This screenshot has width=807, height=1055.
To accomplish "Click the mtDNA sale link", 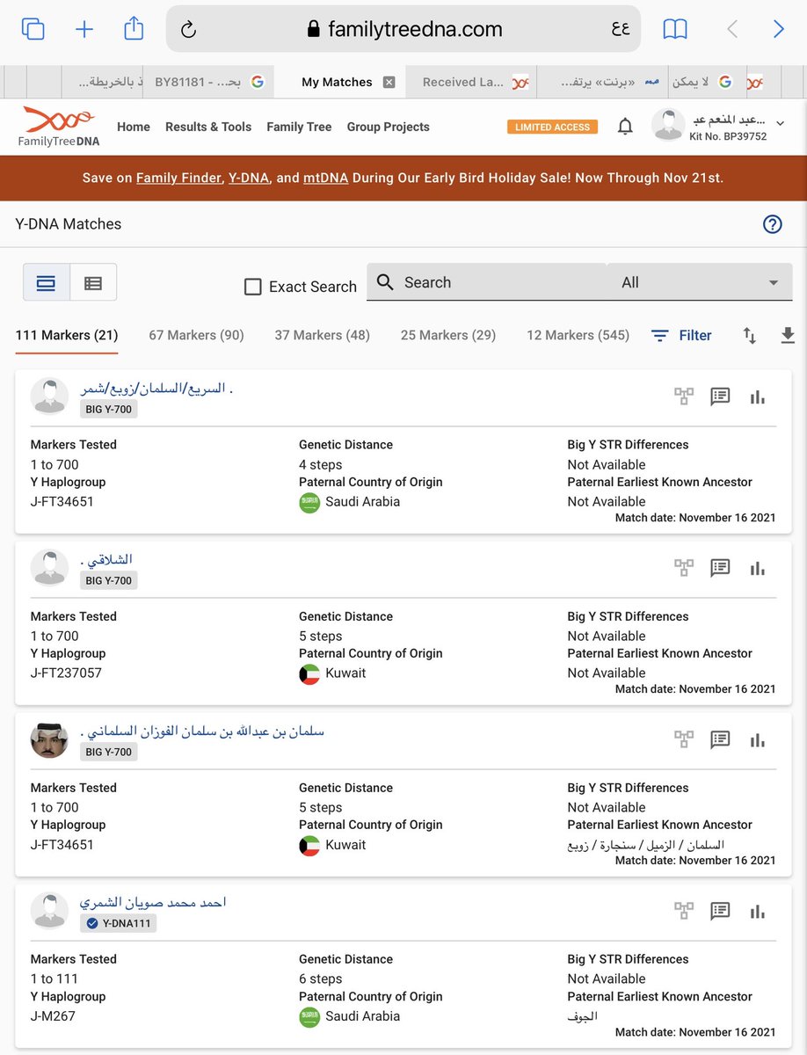I will point(325,178).
